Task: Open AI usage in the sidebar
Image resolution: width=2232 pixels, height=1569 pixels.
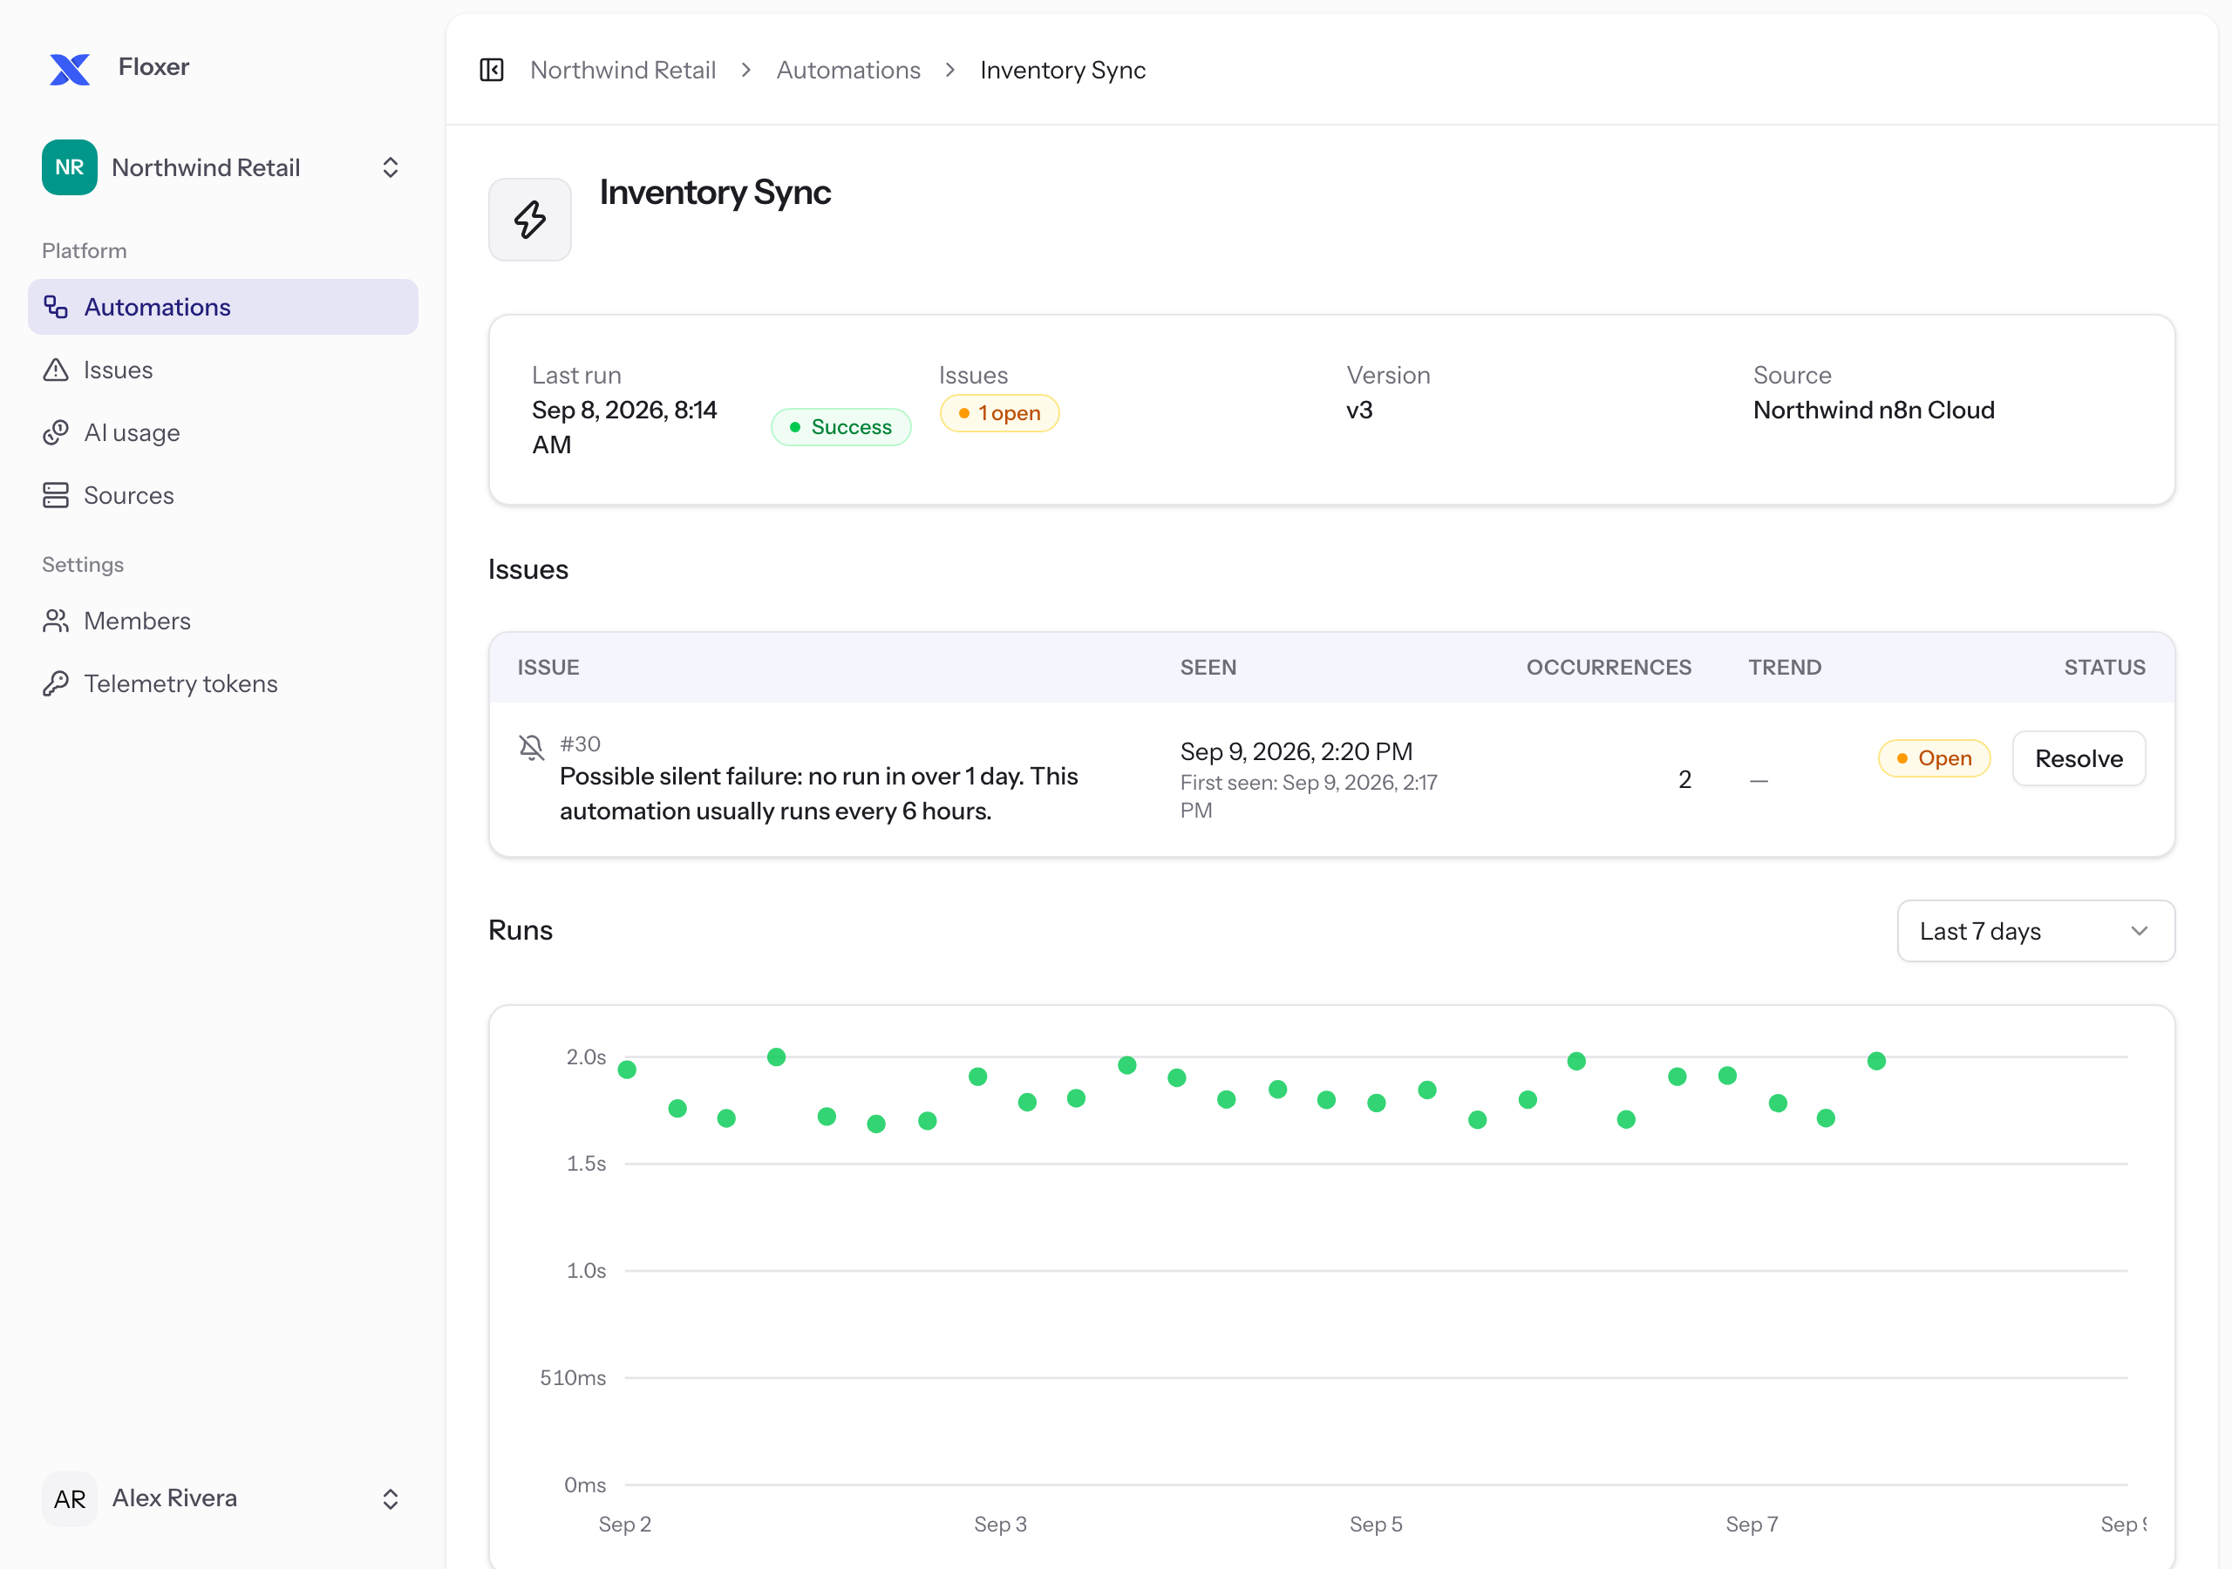Action: point(223,432)
